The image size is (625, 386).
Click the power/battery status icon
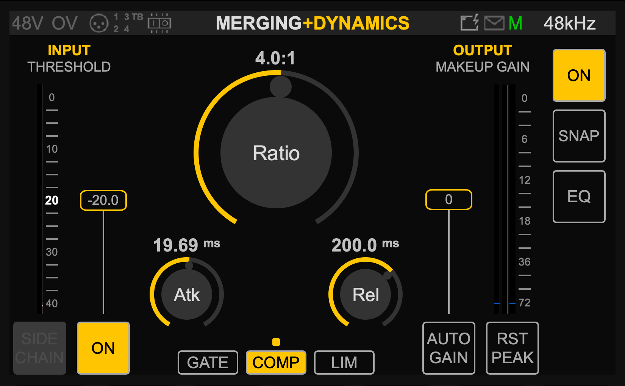[470, 23]
